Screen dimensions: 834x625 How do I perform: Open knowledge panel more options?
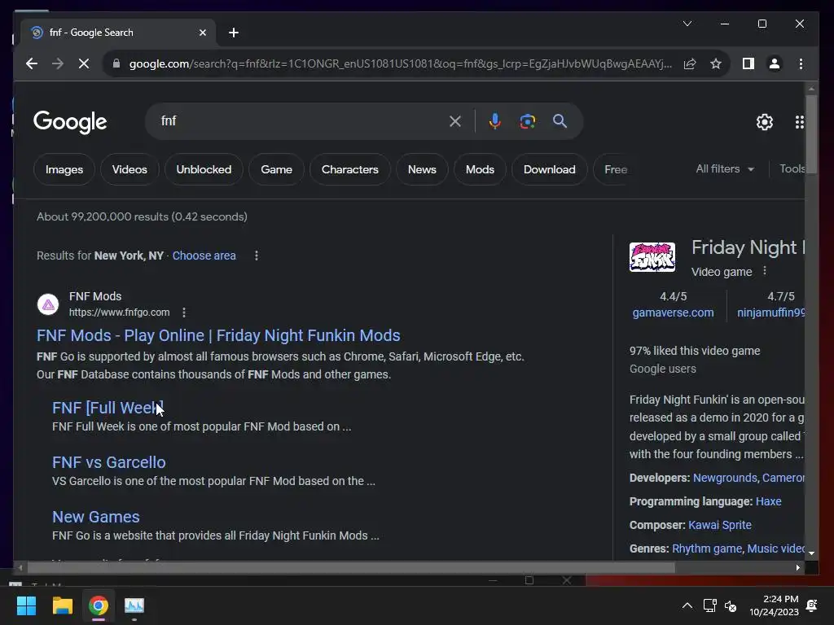tap(764, 270)
